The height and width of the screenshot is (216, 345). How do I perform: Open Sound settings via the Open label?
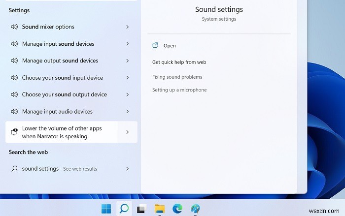170,46
